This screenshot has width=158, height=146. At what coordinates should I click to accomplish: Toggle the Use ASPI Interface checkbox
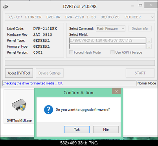tap(112, 52)
